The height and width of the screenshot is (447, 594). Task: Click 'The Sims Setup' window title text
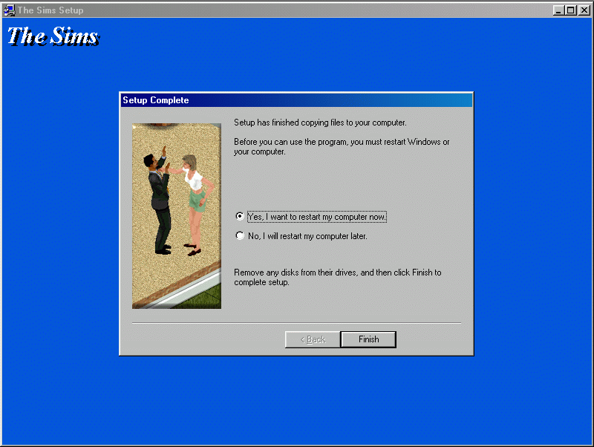point(50,10)
